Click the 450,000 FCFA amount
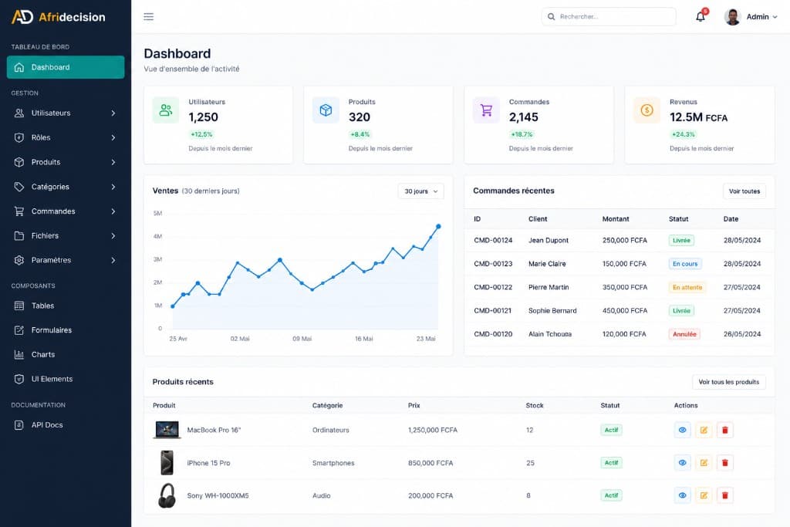 click(x=625, y=310)
